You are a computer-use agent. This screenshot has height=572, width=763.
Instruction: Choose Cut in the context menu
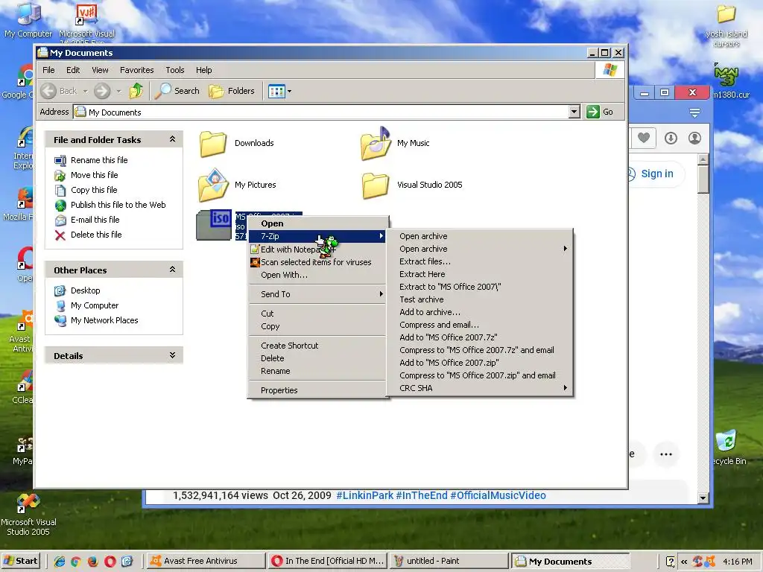[x=317, y=314]
